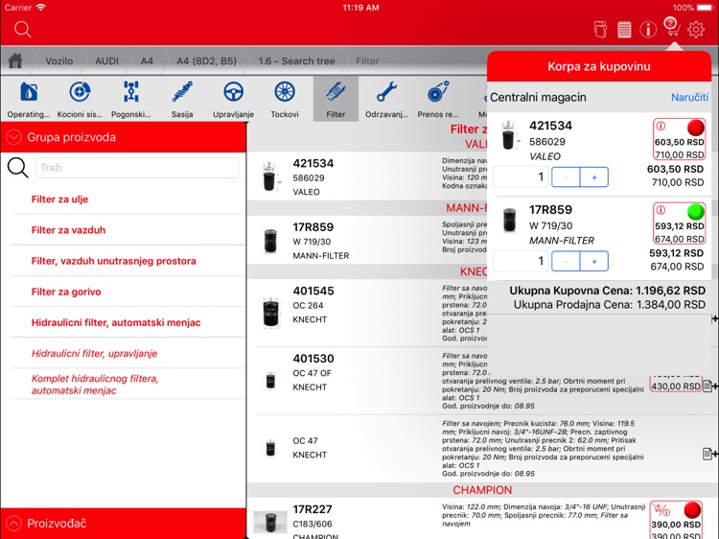719x539 pixels.
Task: Go to A4 (8D2, B5) breadcrumb
Action: (206, 61)
